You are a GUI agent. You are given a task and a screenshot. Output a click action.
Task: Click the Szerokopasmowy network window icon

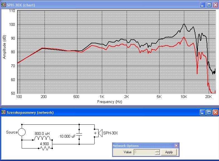tap(4, 112)
